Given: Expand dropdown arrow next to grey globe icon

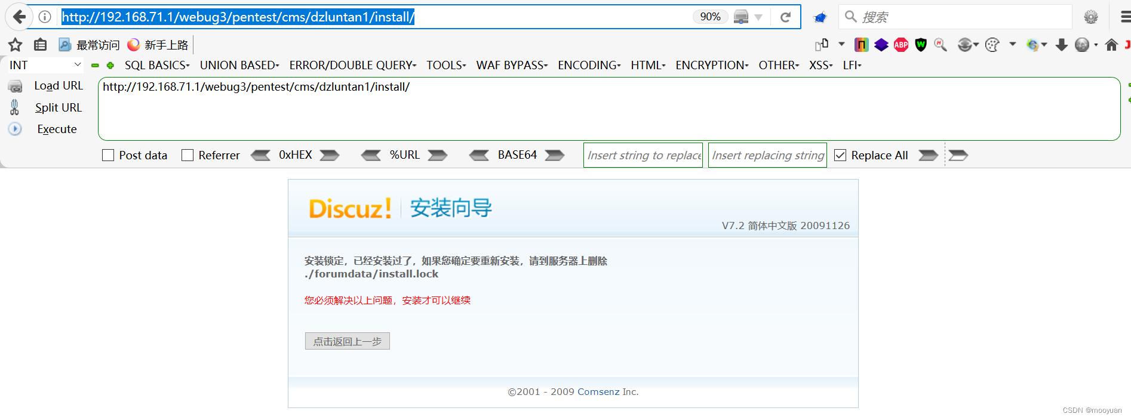Looking at the screenshot, I should [1096, 45].
